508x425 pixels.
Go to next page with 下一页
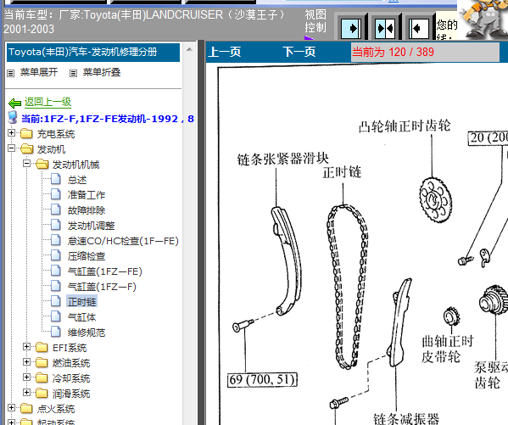pyautogui.click(x=299, y=53)
